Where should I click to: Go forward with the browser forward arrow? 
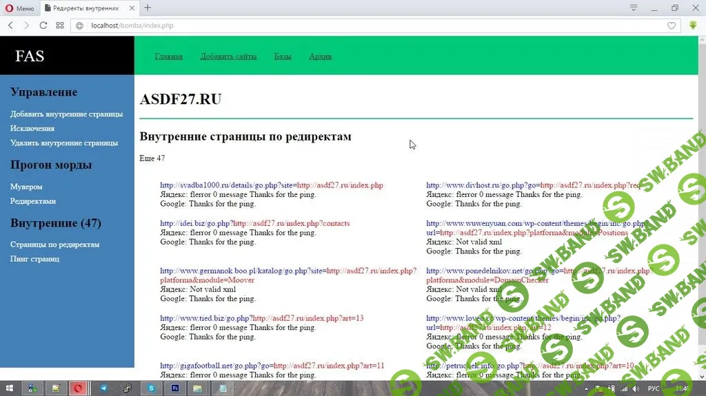pyautogui.click(x=27, y=25)
